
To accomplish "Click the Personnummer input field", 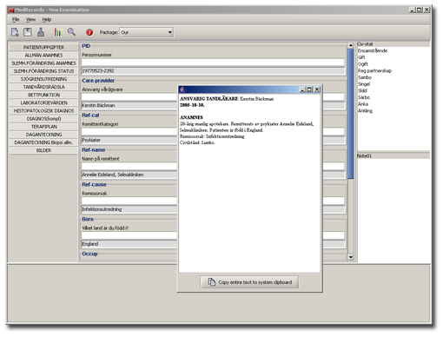I will [213, 63].
